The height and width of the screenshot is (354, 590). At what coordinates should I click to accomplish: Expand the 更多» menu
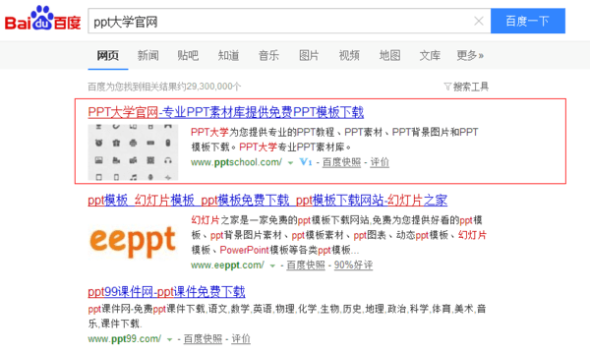pos(470,56)
